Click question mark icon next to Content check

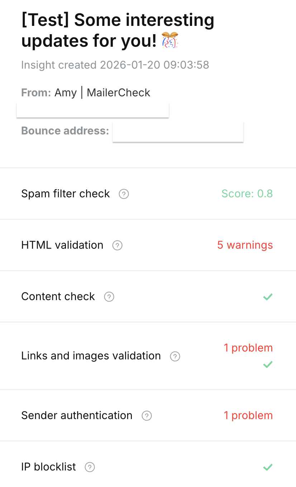[x=109, y=297]
